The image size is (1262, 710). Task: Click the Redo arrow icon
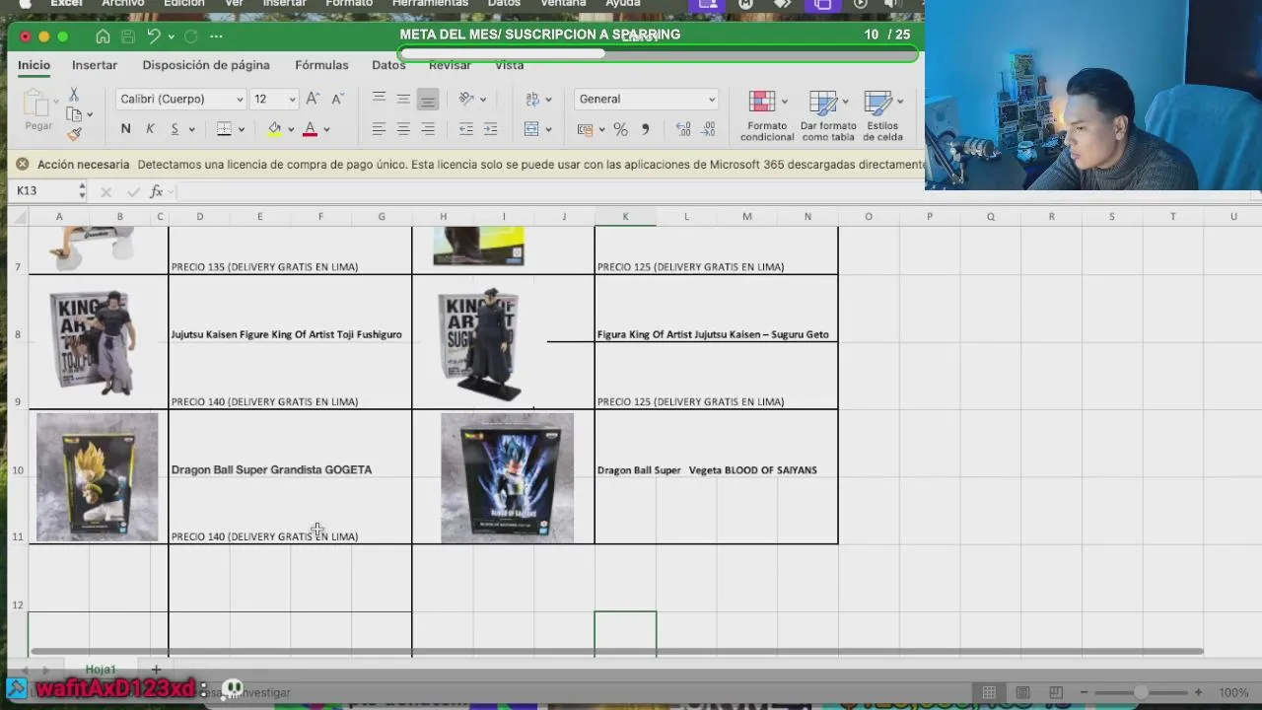pyautogui.click(x=190, y=36)
